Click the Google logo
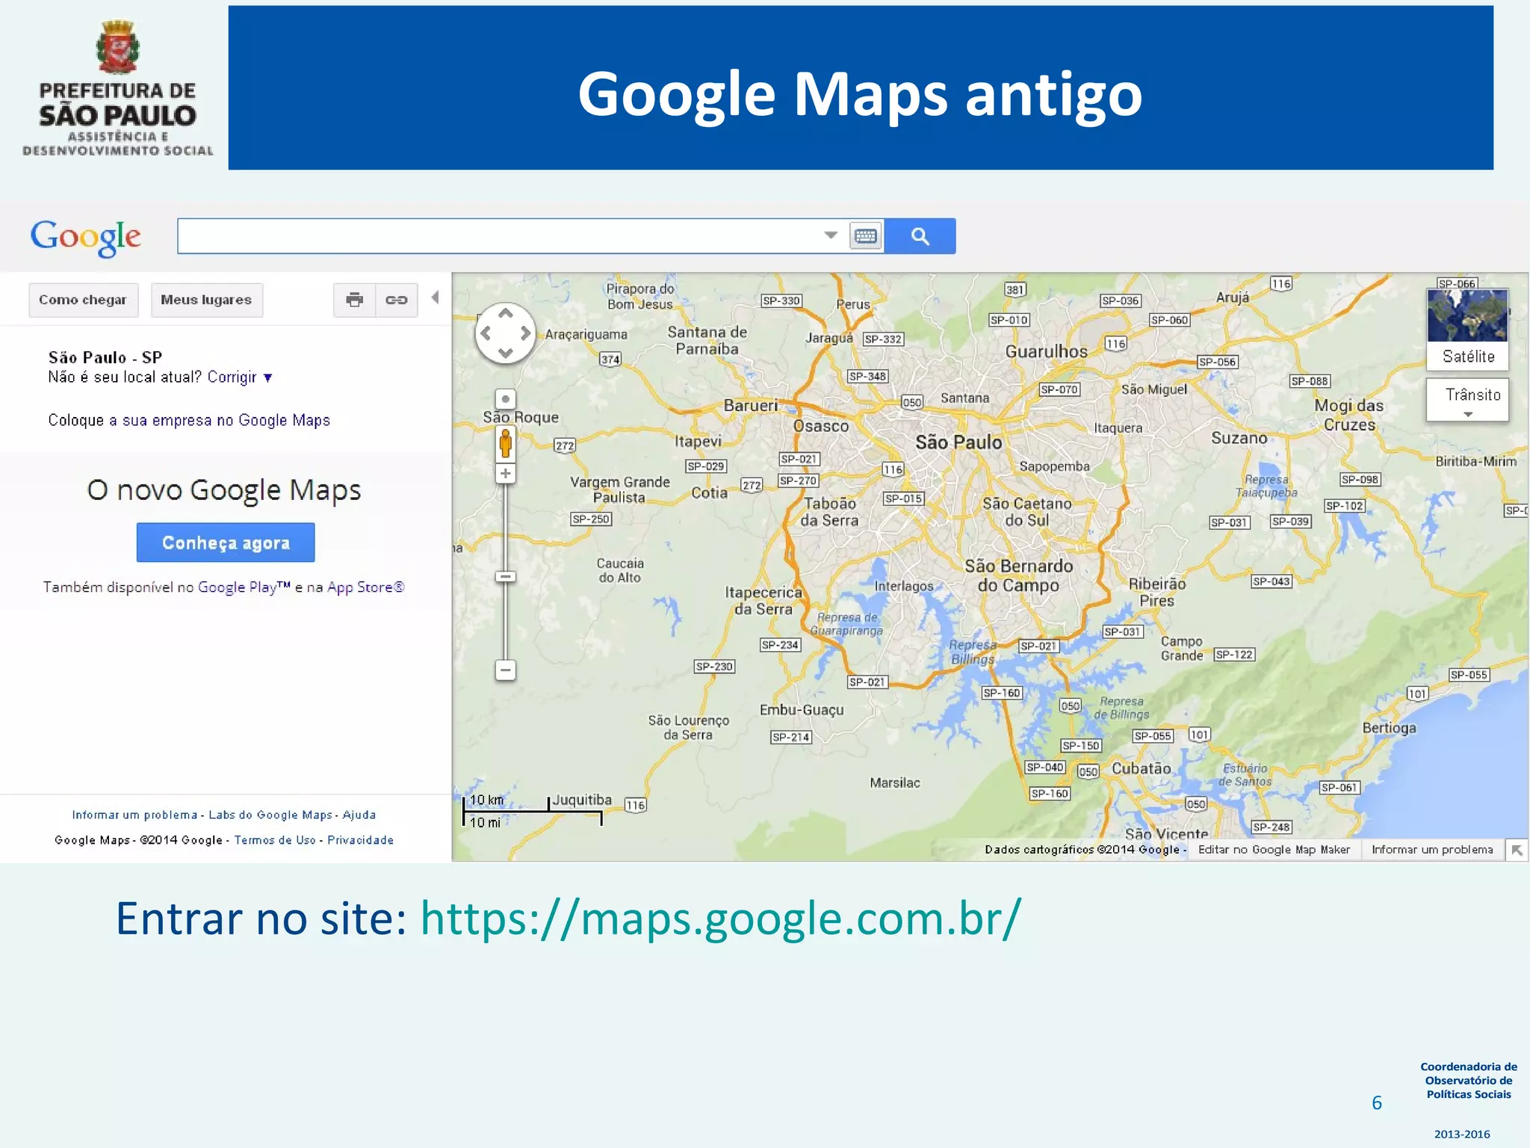 85,238
